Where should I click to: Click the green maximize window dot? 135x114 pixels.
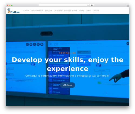click(x=12, y=5)
